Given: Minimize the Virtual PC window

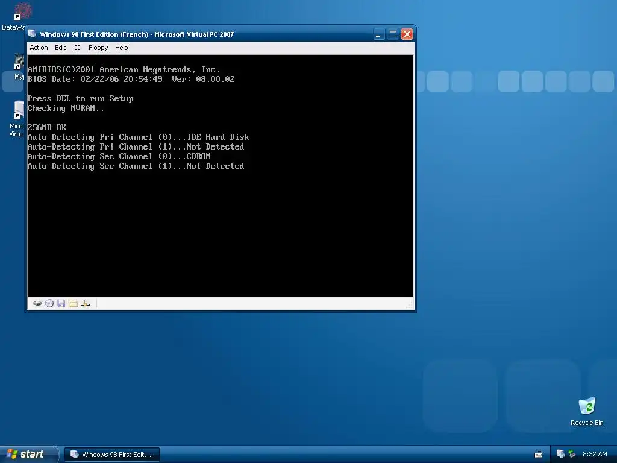Looking at the screenshot, I should coord(378,34).
